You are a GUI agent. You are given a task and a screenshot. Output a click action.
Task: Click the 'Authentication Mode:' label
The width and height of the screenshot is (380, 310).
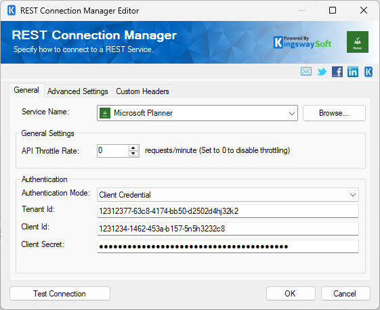pyautogui.click(x=56, y=193)
